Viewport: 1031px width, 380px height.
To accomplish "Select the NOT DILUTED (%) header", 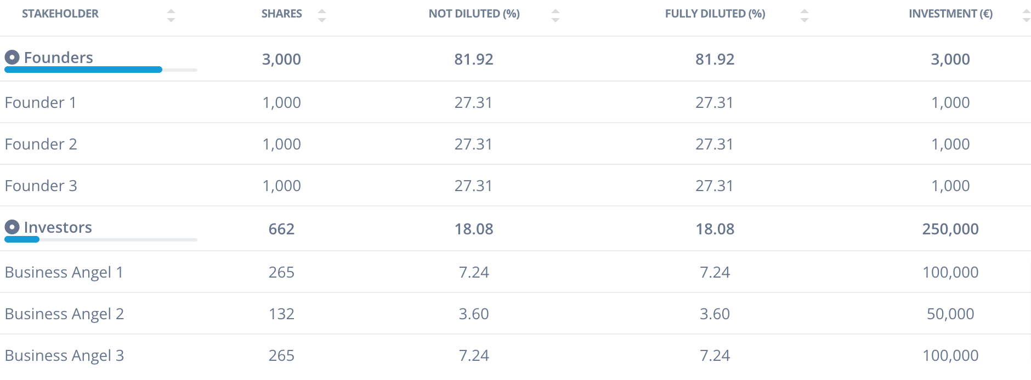I will [474, 14].
